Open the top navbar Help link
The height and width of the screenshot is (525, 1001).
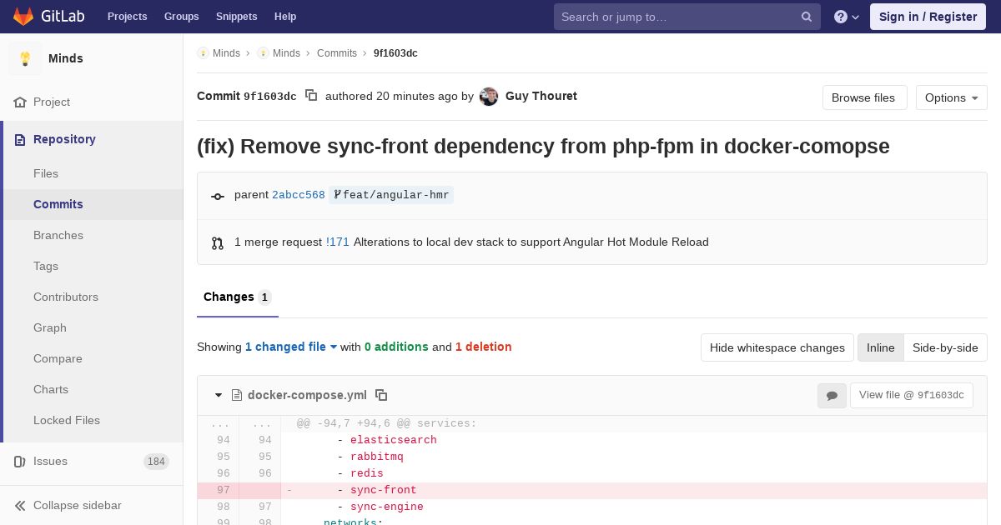point(285,16)
